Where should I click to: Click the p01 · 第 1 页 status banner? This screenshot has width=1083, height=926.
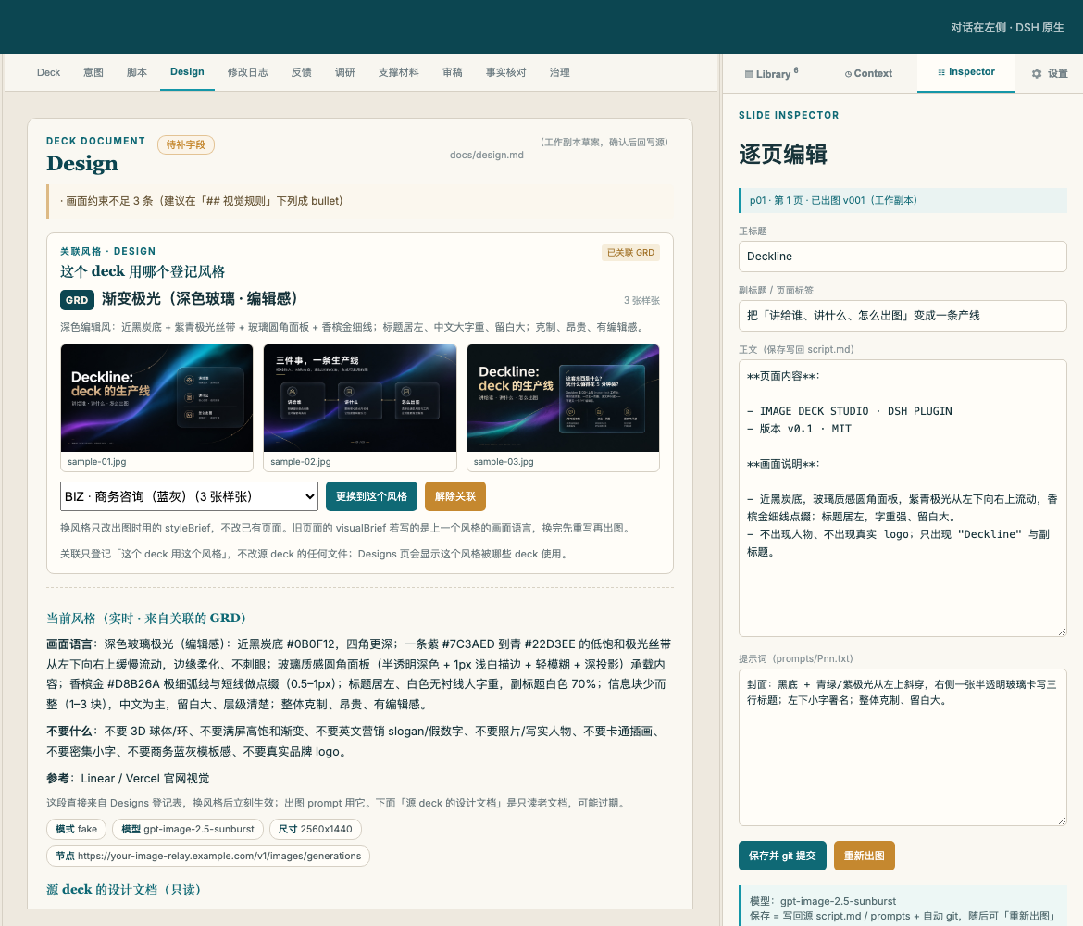point(902,200)
